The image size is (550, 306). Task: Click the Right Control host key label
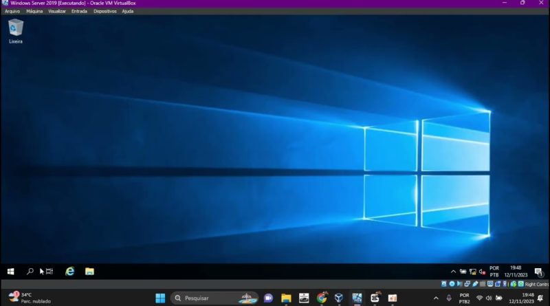[537, 284]
